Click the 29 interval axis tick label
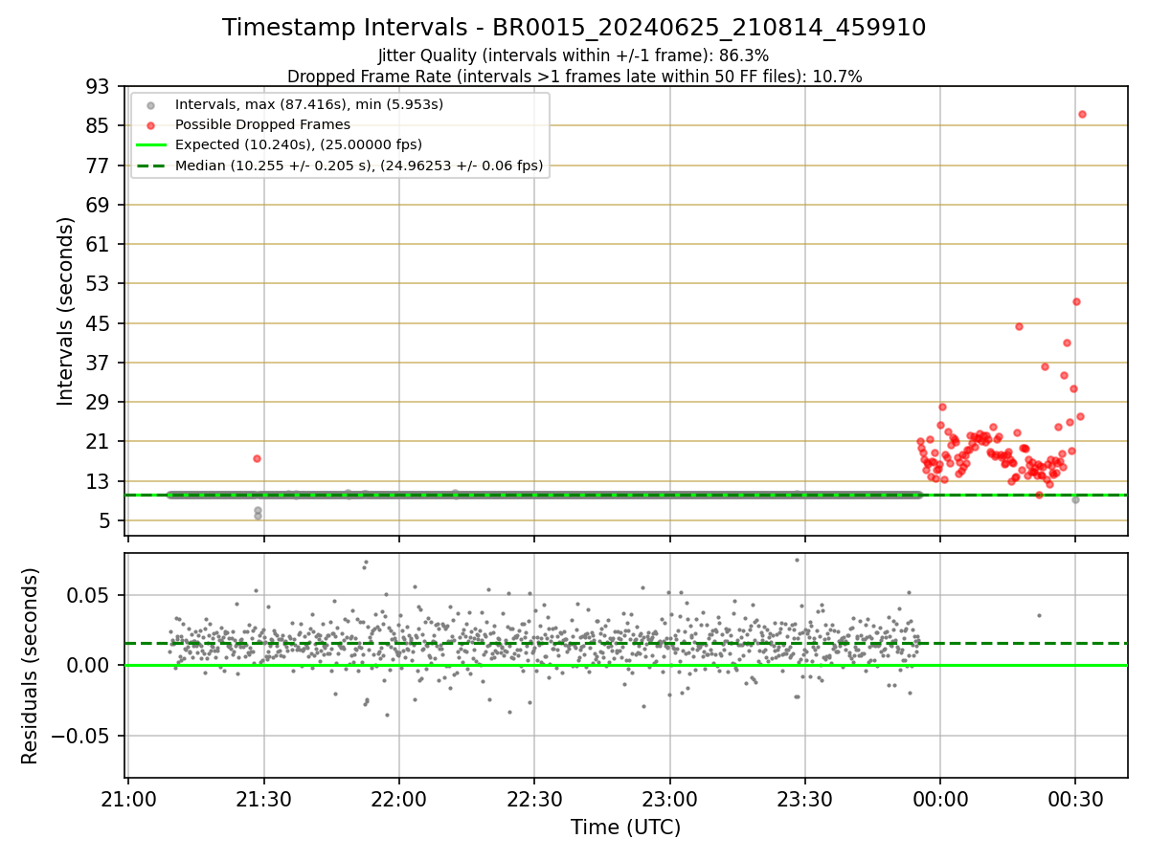The height and width of the screenshot is (861, 1149). click(100, 403)
